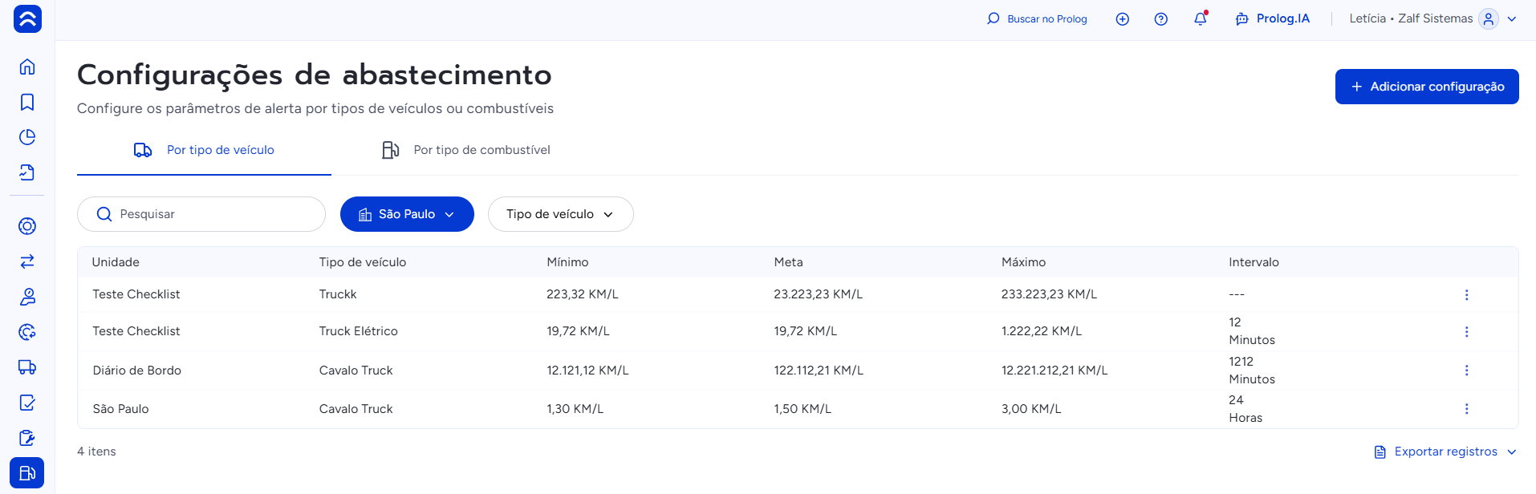Click the 3,00 KM/L maximum value
Viewport: 1536px width, 494px height.
tap(1031, 409)
